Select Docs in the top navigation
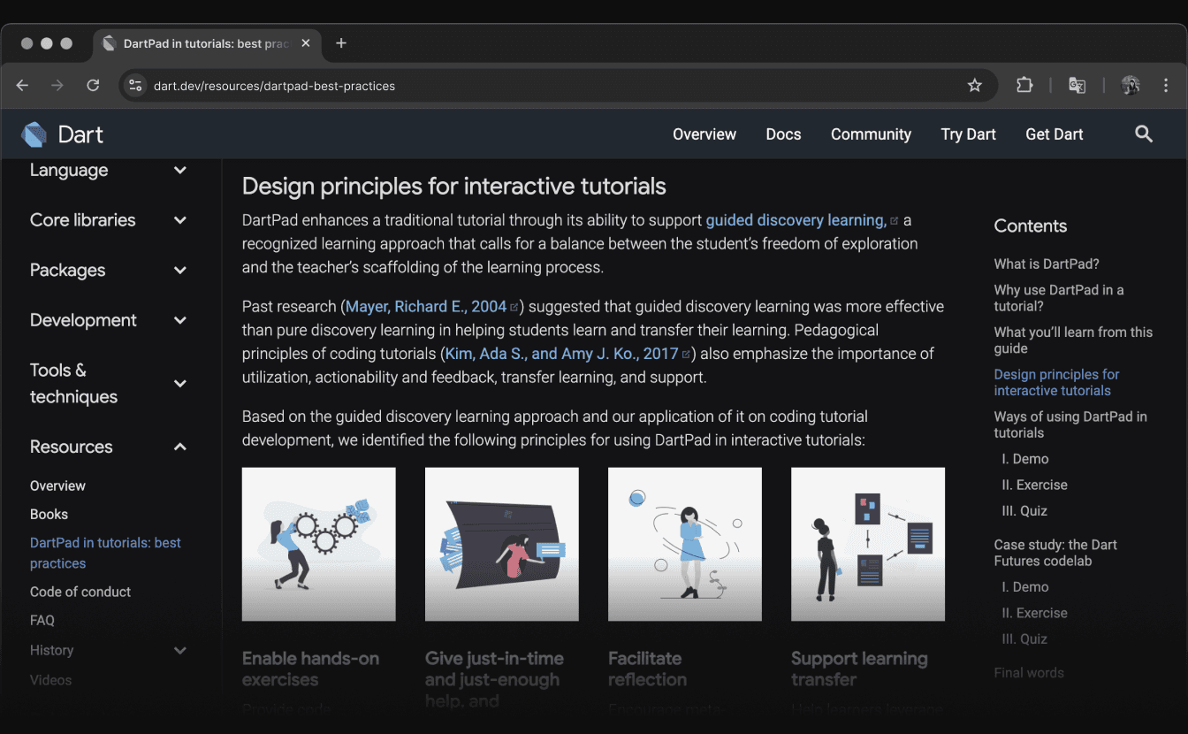Viewport: 1188px width, 734px height. click(783, 134)
